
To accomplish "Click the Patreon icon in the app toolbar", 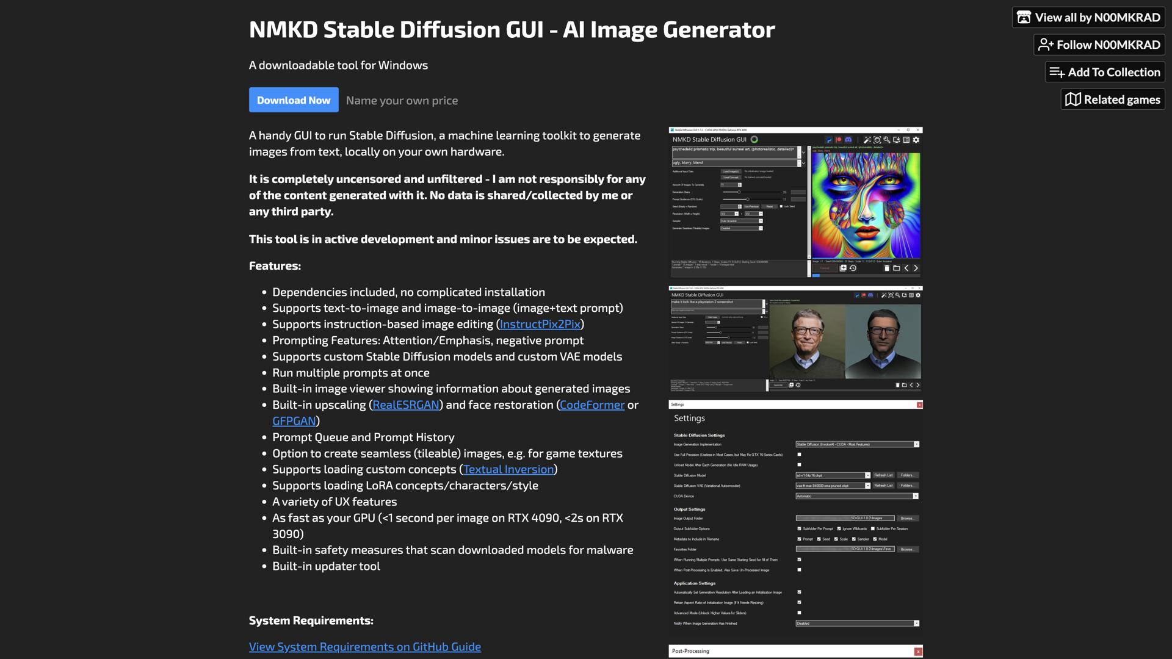I will click(x=839, y=140).
